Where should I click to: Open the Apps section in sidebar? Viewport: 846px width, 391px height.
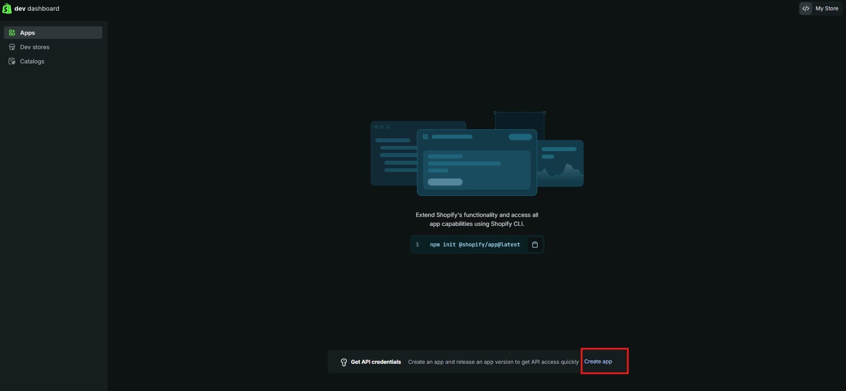click(53, 33)
